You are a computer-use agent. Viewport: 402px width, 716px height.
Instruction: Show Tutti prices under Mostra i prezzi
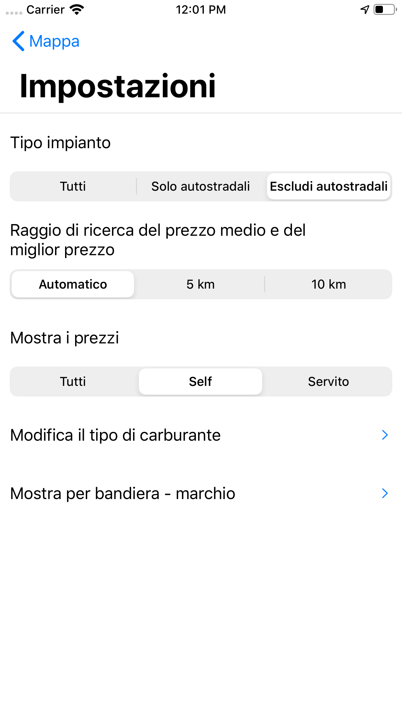coord(73,382)
